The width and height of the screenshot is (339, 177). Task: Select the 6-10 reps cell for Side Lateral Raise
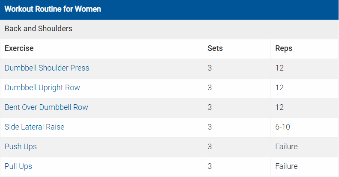tap(284, 127)
